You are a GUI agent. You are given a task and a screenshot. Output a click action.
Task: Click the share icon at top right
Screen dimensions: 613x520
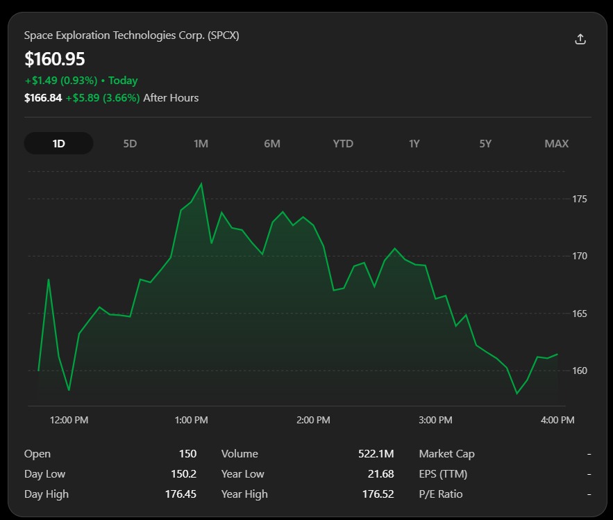click(580, 39)
